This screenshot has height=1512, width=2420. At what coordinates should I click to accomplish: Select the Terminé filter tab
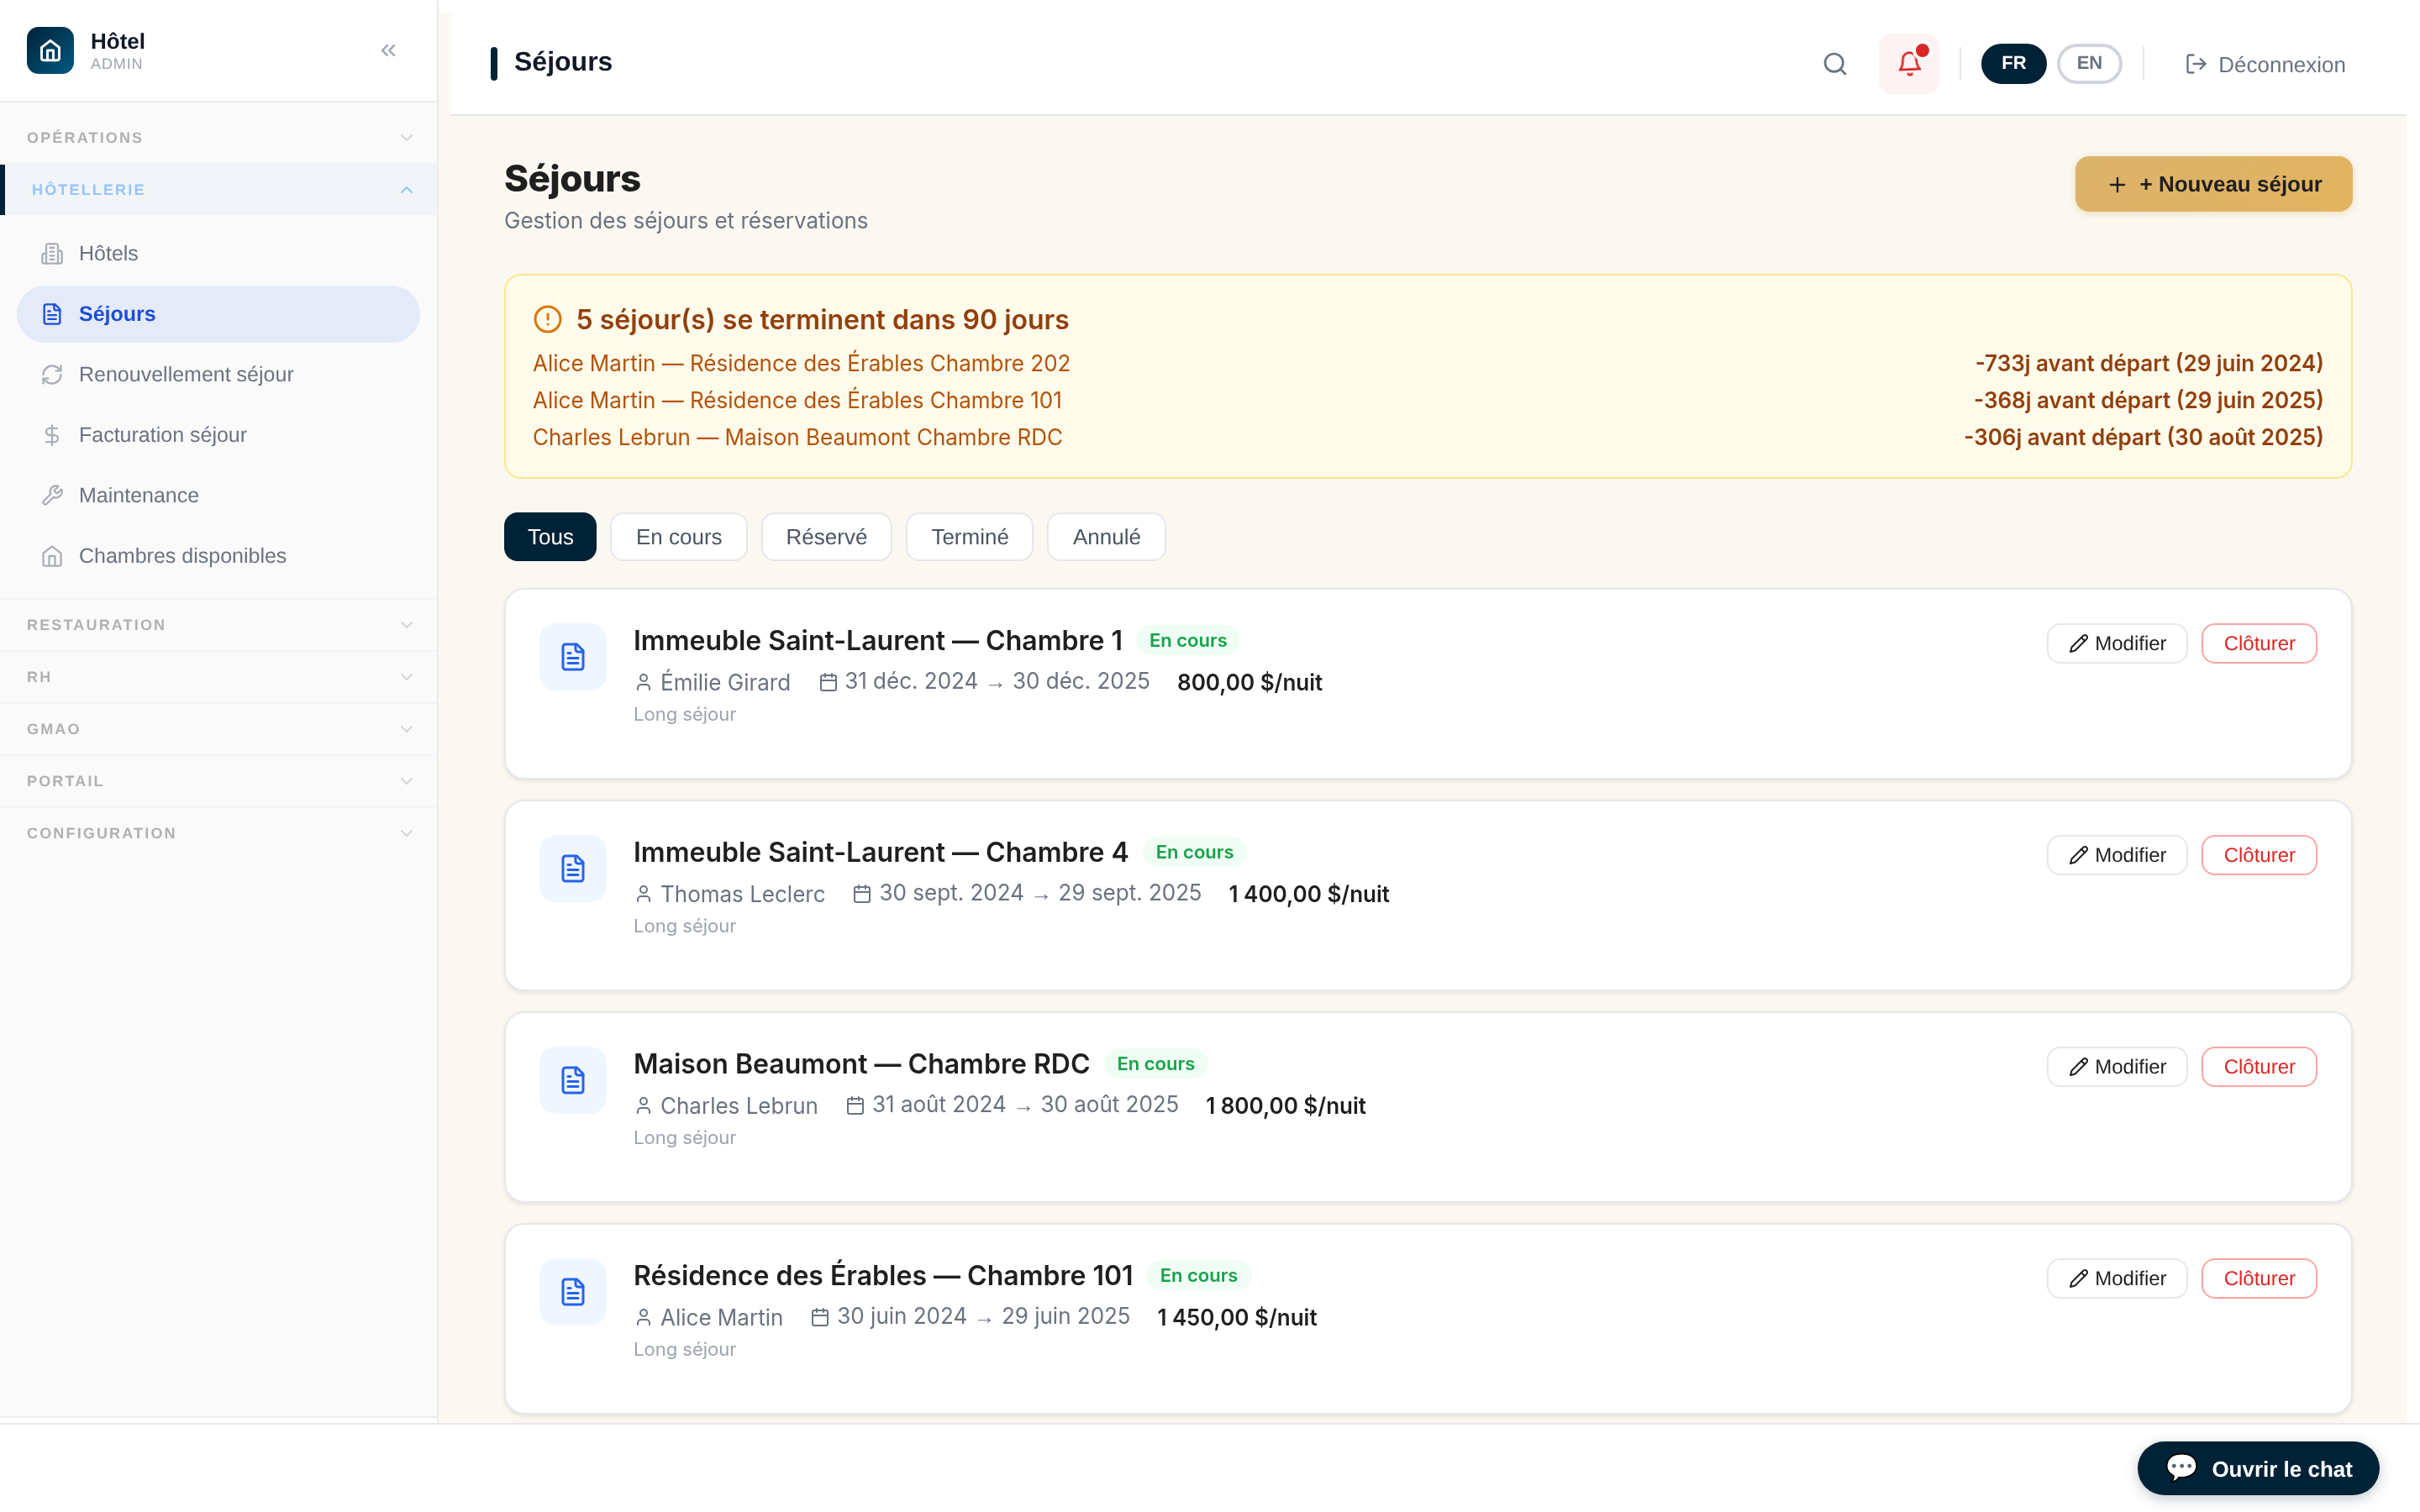pyautogui.click(x=969, y=537)
